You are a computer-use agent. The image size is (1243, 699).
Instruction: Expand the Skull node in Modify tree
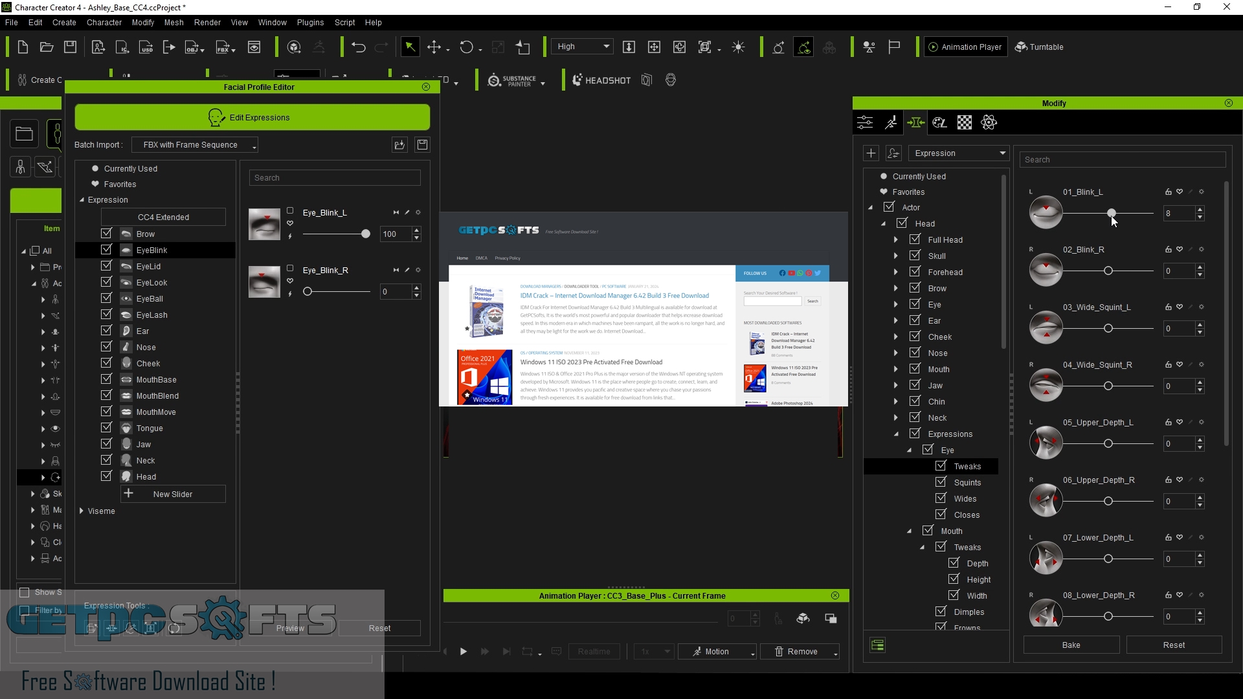coord(896,256)
